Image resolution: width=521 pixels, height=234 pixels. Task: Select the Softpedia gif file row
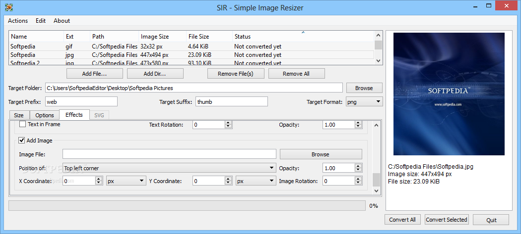click(x=192, y=47)
